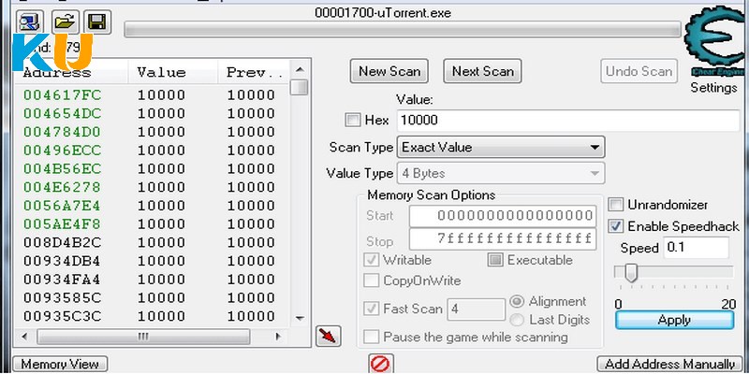Screen dimensions: 749x374
Task: Select address 00935C3C
Action: point(62,316)
